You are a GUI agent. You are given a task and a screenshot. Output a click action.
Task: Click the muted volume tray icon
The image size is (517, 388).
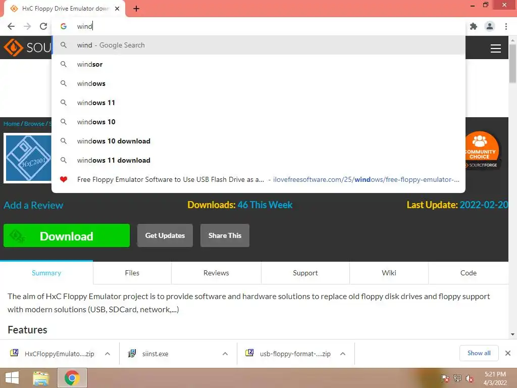point(470,378)
